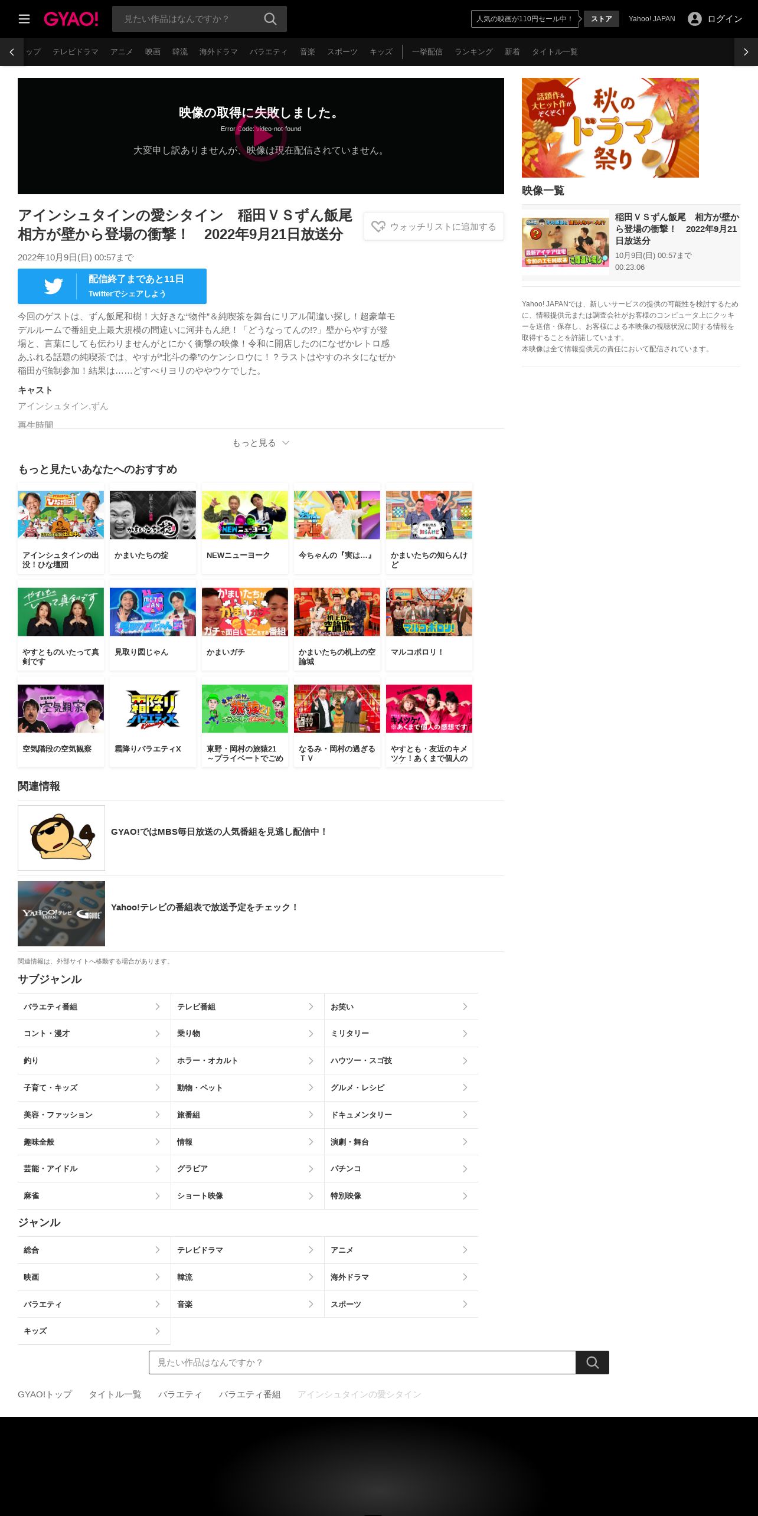Open 麻雀 subgenre row
Screen dimensions: 758x1516
coord(94,1195)
